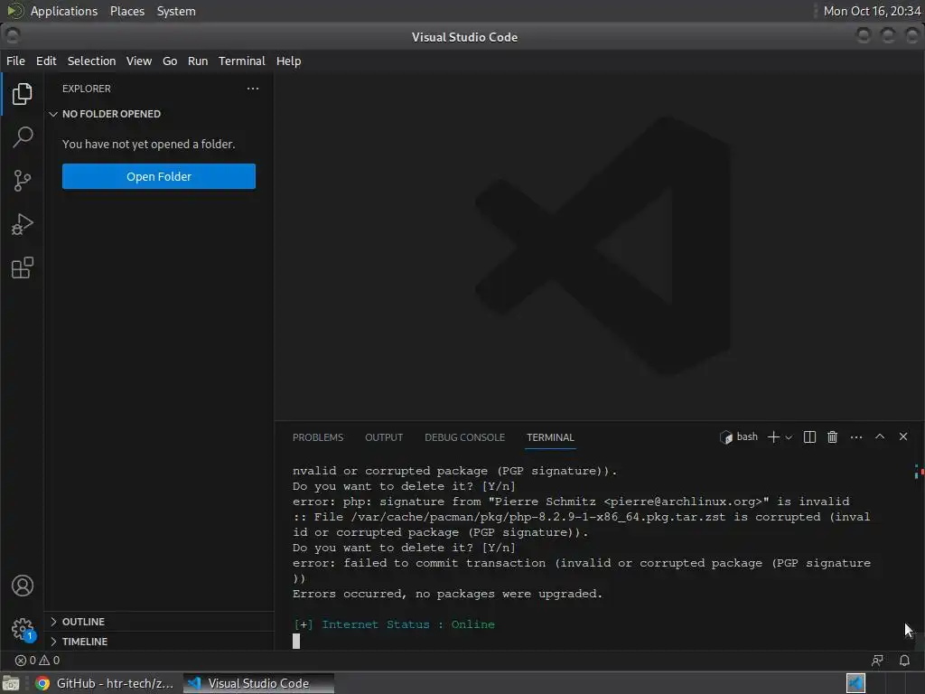925x694 pixels.
Task: Click 'You have not yet opened a folder.' text
Action: (149, 144)
